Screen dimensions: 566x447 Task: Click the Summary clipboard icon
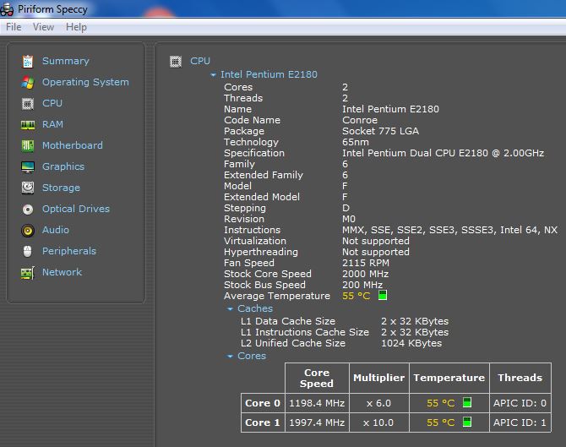[27, 62]
